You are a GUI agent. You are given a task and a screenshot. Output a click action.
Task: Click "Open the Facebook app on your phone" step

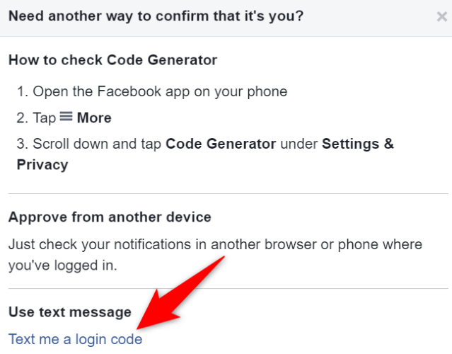pos(159,91)
